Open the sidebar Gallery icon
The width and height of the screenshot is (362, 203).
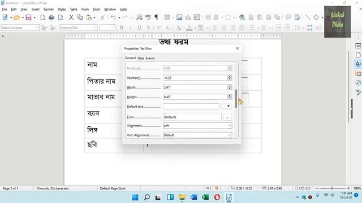[358, 74]
